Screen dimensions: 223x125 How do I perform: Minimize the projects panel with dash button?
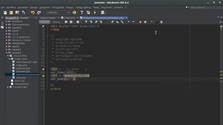point(36,18)
